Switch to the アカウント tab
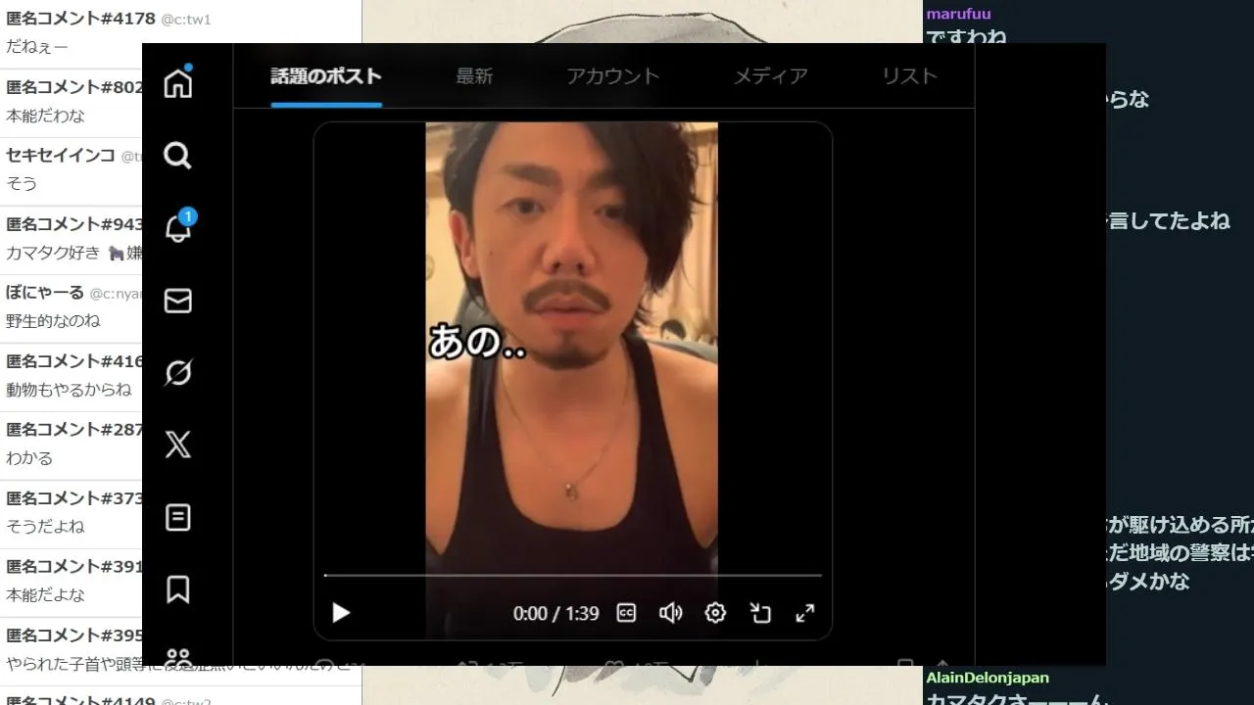 coord(613,76)
